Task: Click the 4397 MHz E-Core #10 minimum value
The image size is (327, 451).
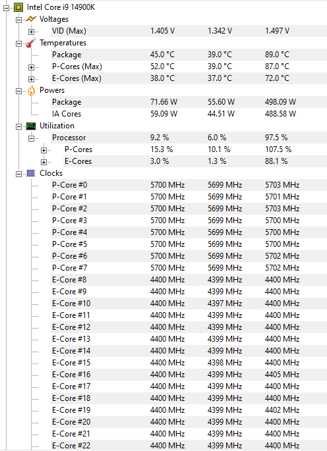Action: click(225, 304)
